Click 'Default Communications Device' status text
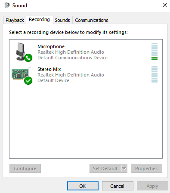This screenshot has width=170, height=193. tap(72, 58)
